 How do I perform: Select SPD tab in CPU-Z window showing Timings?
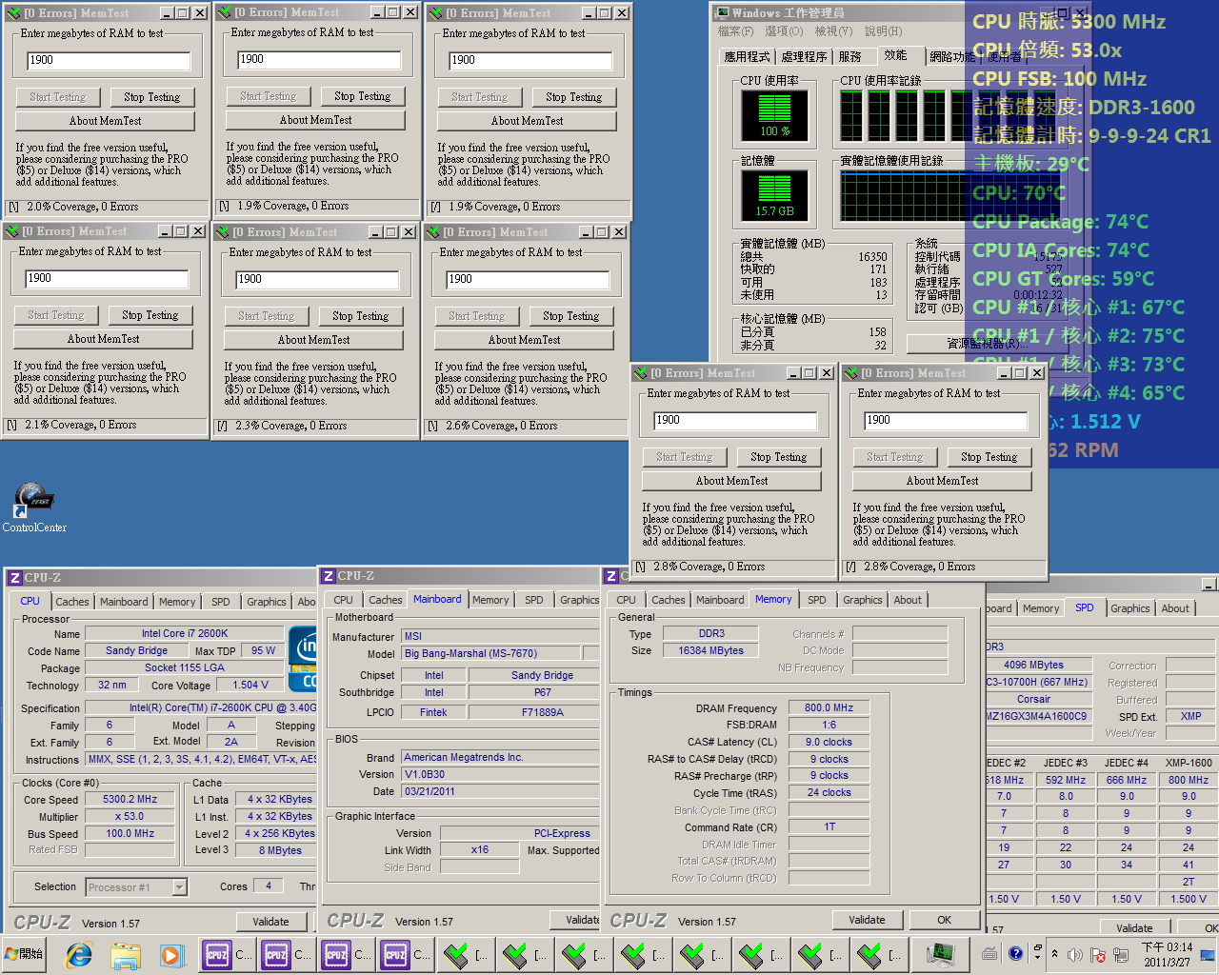click(817, 600)
